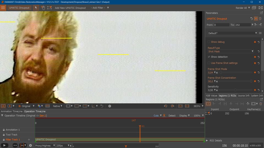Toggle the Show debug keyframe diamond

255,42
